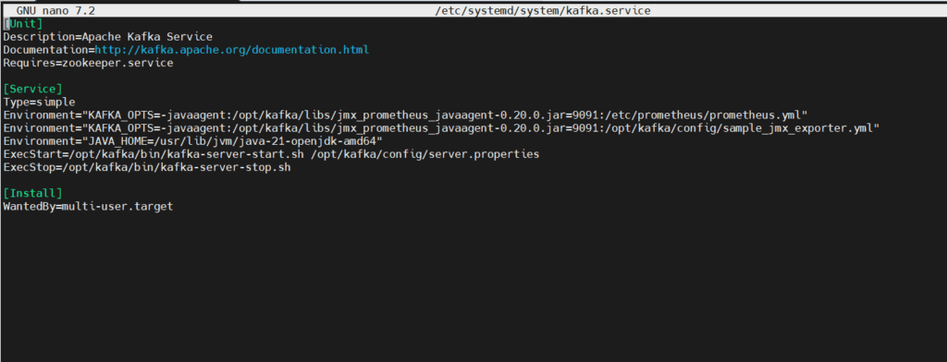Click the /etc/systemd/system/kafka.service filename in title bar
The image size is (947, 362).
[543, 11]
